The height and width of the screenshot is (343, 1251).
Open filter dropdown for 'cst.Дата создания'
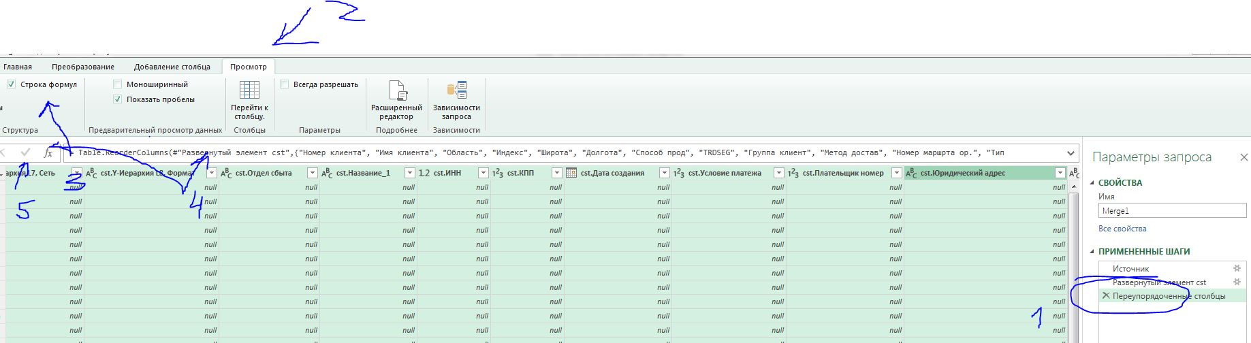point(664,173)
